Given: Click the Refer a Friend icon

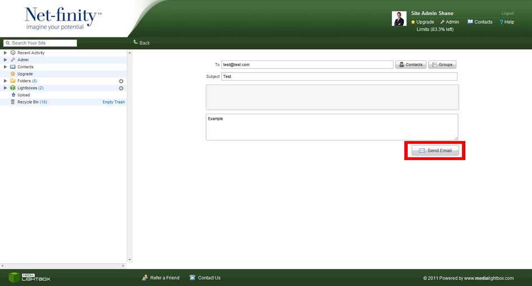Looking at the screenshot, I should [x=145, y=278].
